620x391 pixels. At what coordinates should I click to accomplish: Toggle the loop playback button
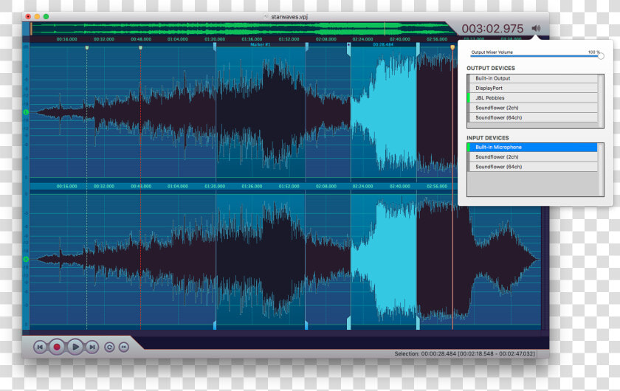click(109, 347)
